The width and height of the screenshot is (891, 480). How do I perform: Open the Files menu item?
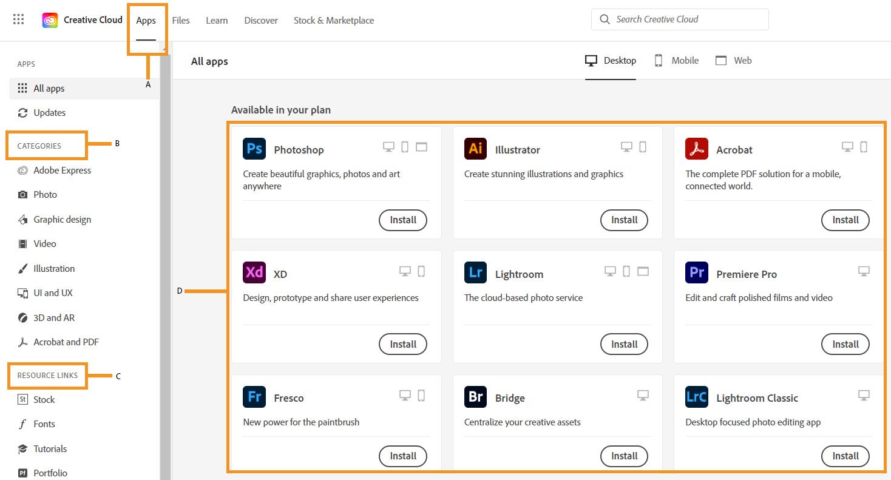[x=181, y=20]
